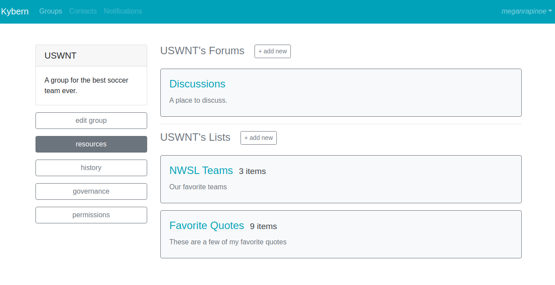Open the governance section

click(91, 191)
